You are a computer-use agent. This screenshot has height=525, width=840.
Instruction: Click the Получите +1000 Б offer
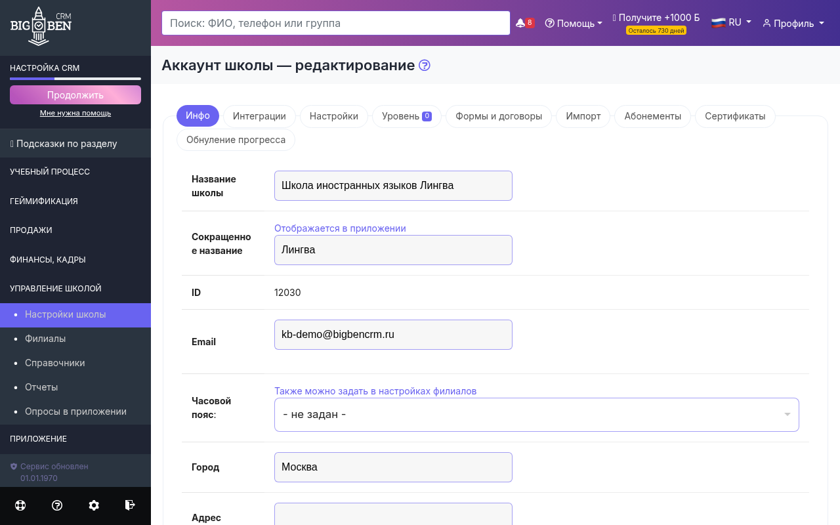pos(656,18)
